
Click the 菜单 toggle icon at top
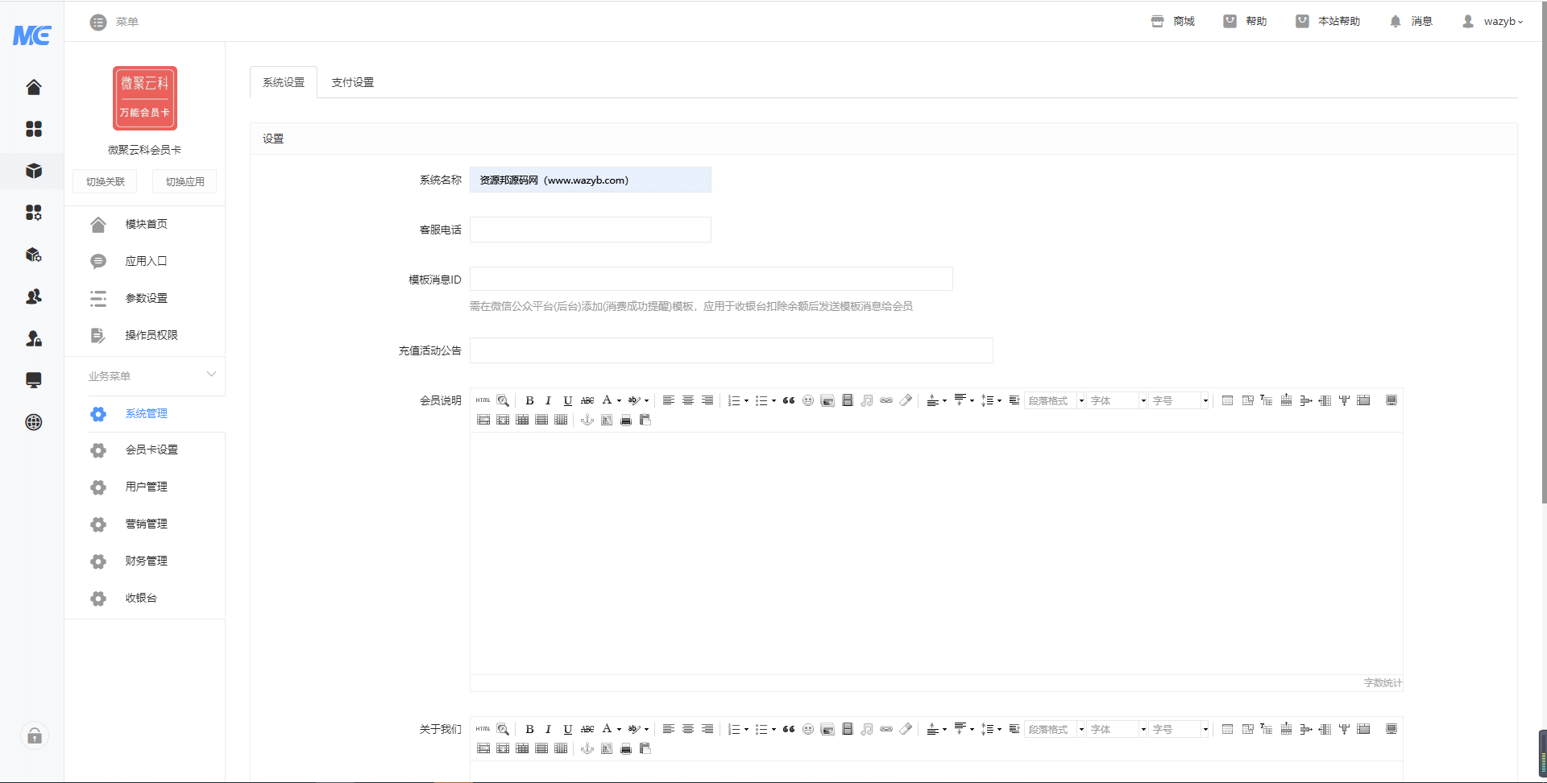pyautogui.click(x=98, y=22)
